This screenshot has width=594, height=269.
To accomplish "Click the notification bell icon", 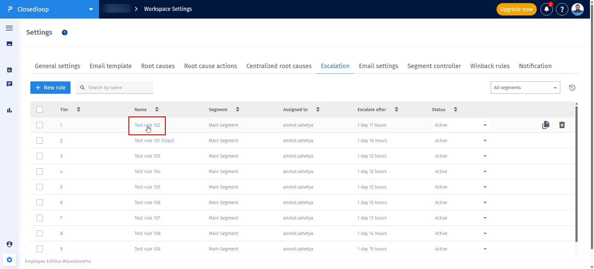I will [x=546, y=9].
